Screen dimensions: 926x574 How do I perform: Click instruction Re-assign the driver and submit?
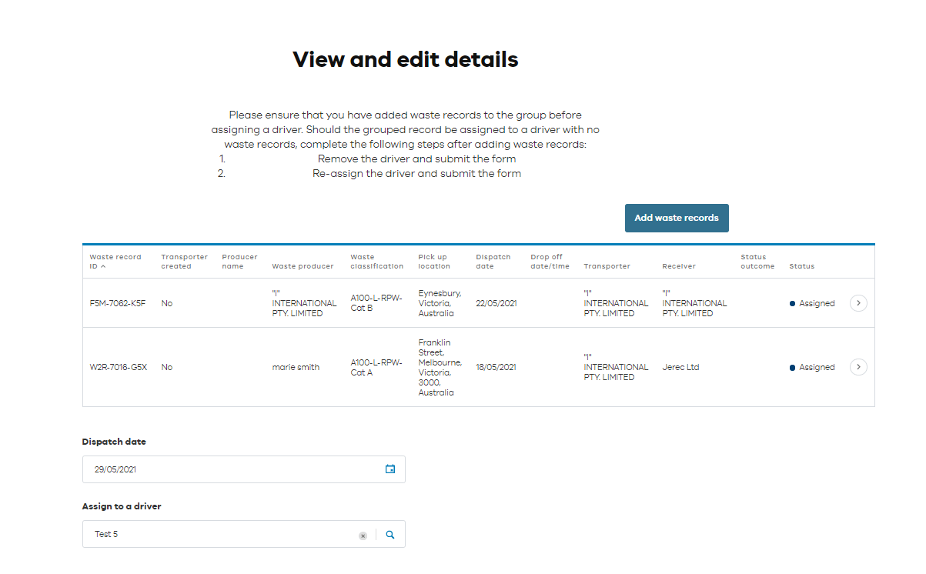[x=416, y=173]
